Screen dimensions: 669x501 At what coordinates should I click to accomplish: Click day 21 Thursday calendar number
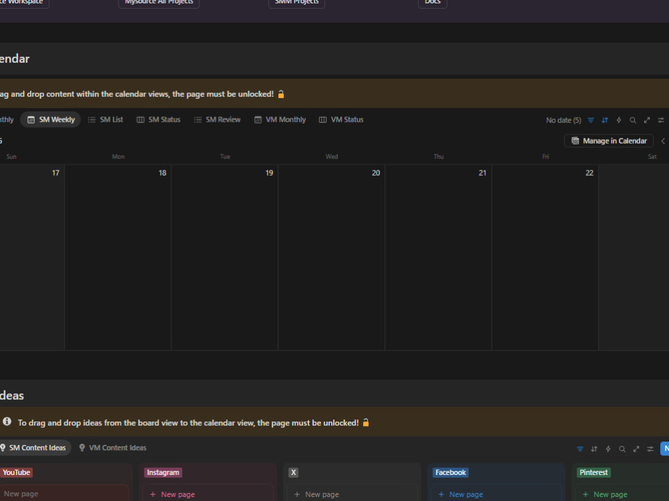pos(482,173)
